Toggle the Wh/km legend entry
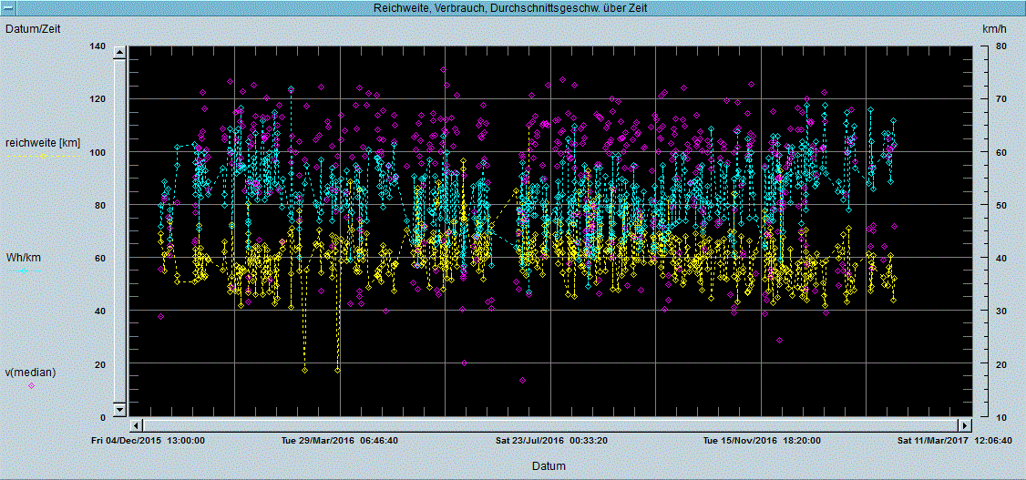This screenshot has width=1026, height=480. (x=24, y=258)
